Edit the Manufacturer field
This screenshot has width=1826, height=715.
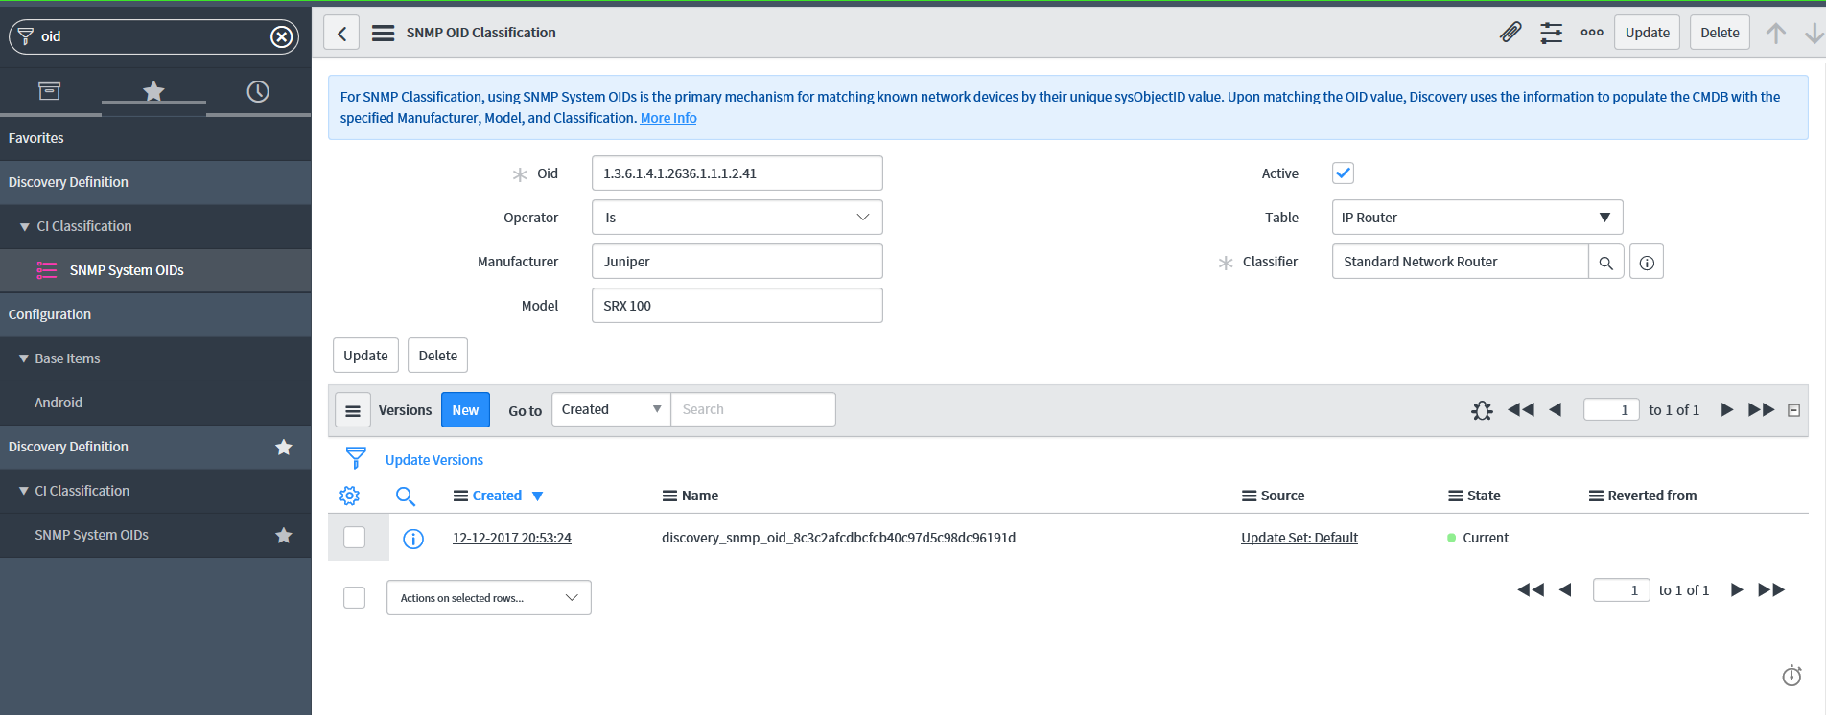(x=737, y=262)
